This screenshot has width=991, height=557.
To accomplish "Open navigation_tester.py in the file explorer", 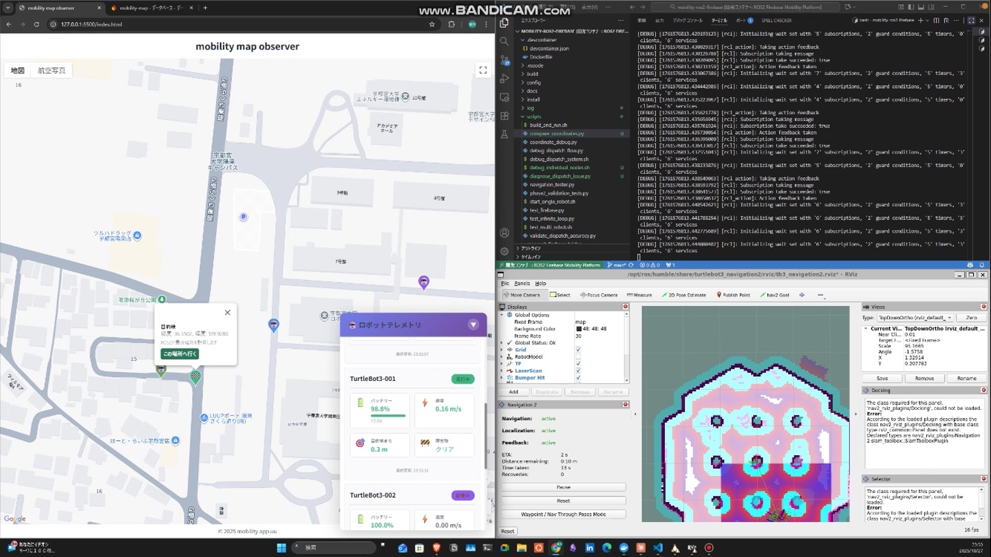I will click(551, 184).
